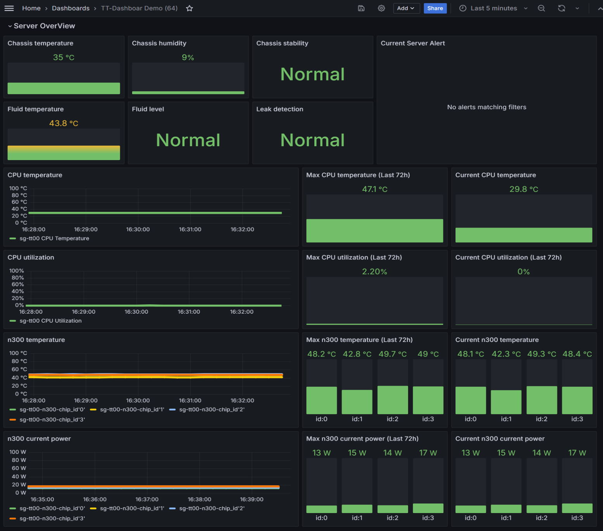
Task: Click the Share button
Action: tap(435, 8)
